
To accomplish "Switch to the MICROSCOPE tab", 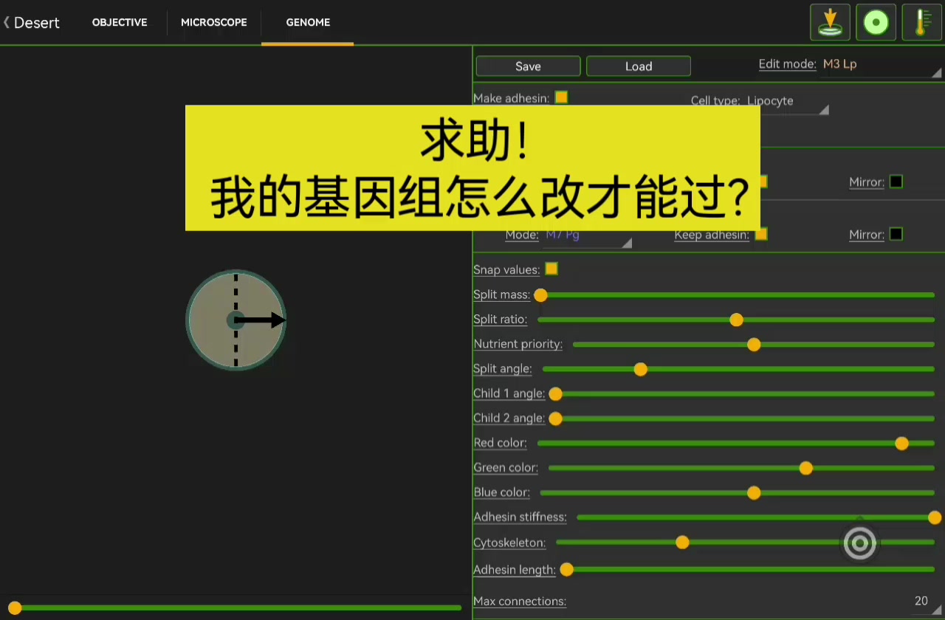I will tap(214, 22).
